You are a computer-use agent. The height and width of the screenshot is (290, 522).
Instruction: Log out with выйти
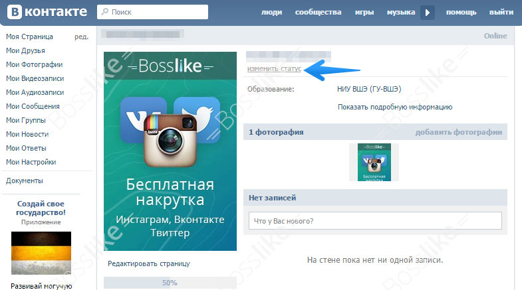click(x=501, y=13)
